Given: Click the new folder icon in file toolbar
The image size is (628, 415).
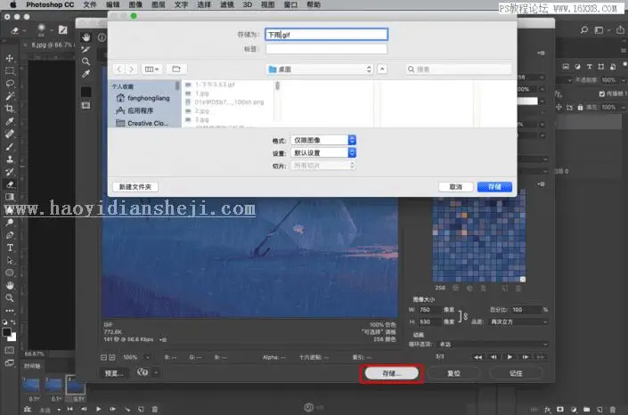Looking at the screenshot, I should tap(176, 69).
